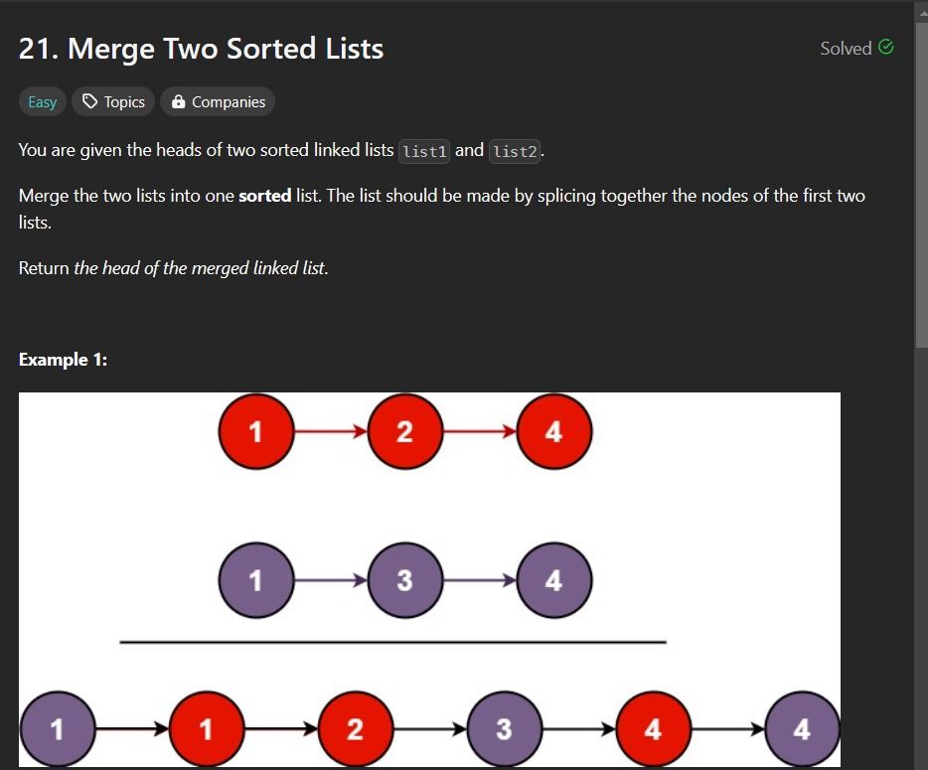Screen dimensions: 928x770
Task: Open the locked Companies button
Action: click(218, 101)
